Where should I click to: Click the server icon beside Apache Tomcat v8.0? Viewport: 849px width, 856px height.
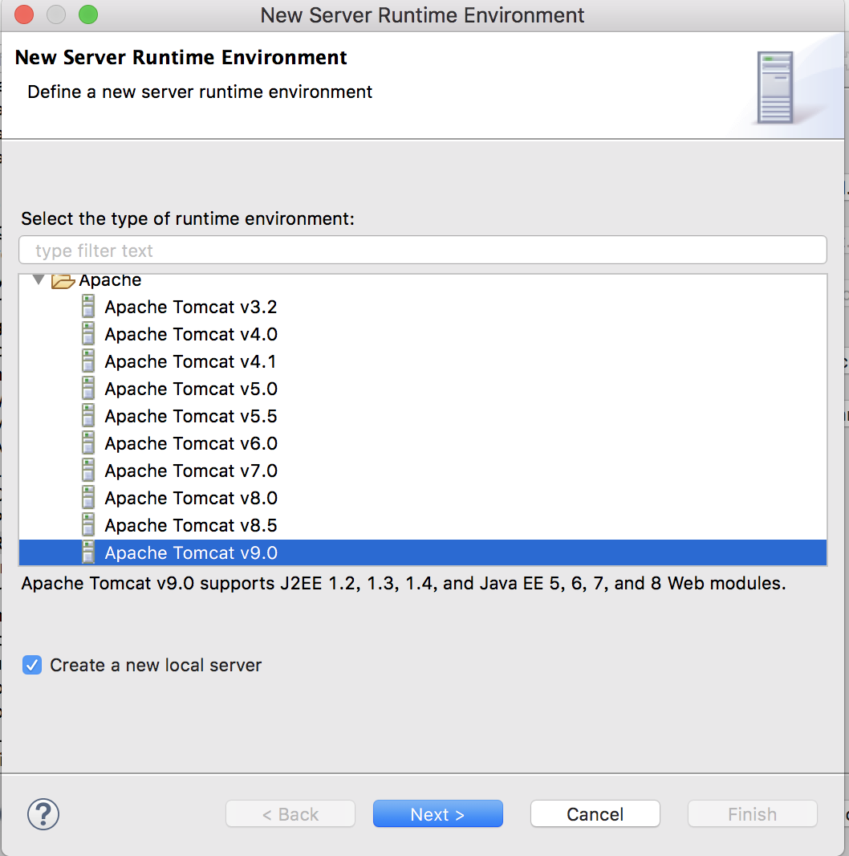(x=87, y=497)
